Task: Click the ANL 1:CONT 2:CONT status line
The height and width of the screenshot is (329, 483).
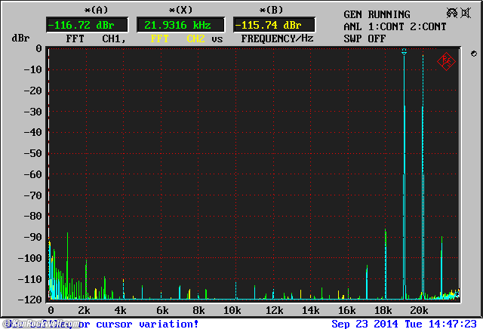Action: tap(394, 26)
